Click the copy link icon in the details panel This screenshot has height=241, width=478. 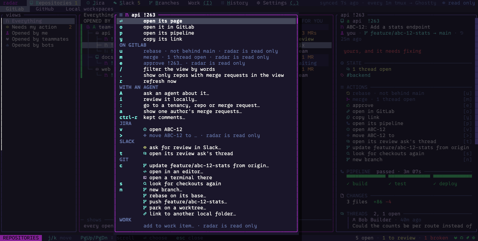coord(348,117)
